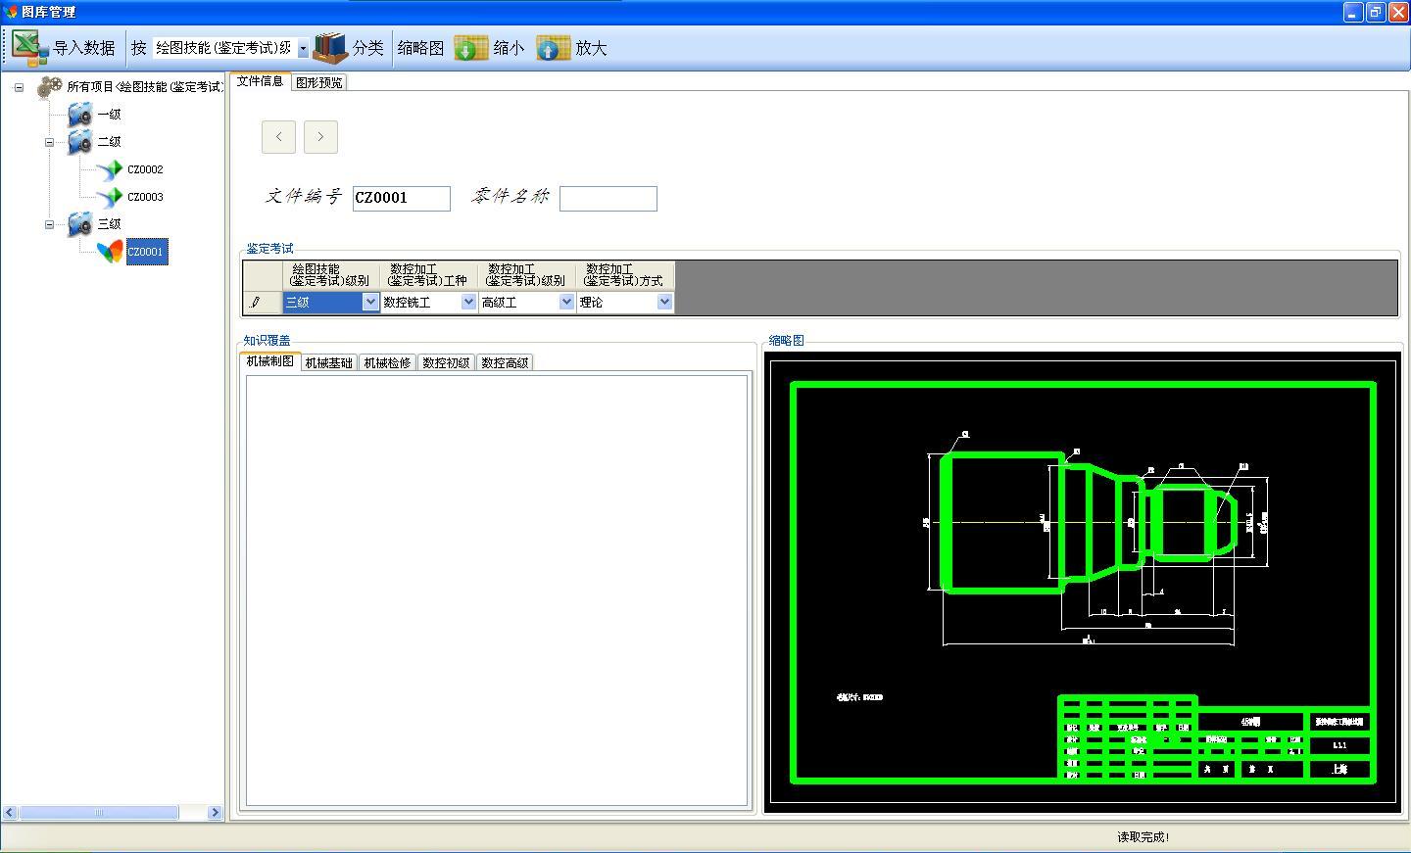Screen dimensions: 1411x853
Task: Click the butterfly icon of CZ0001
Action: [x=110, y=252]
